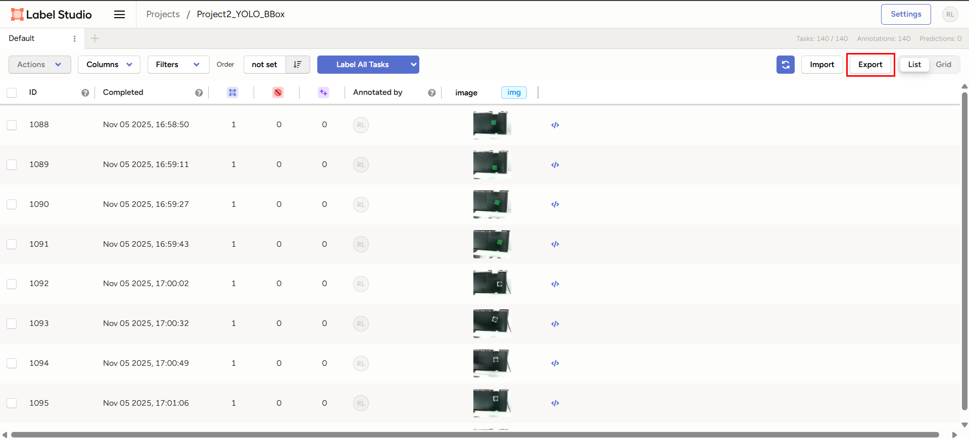The width and height of the screenshot is (969, 439).
Task: Open the Columns dropdown
Action: (109, 65)
